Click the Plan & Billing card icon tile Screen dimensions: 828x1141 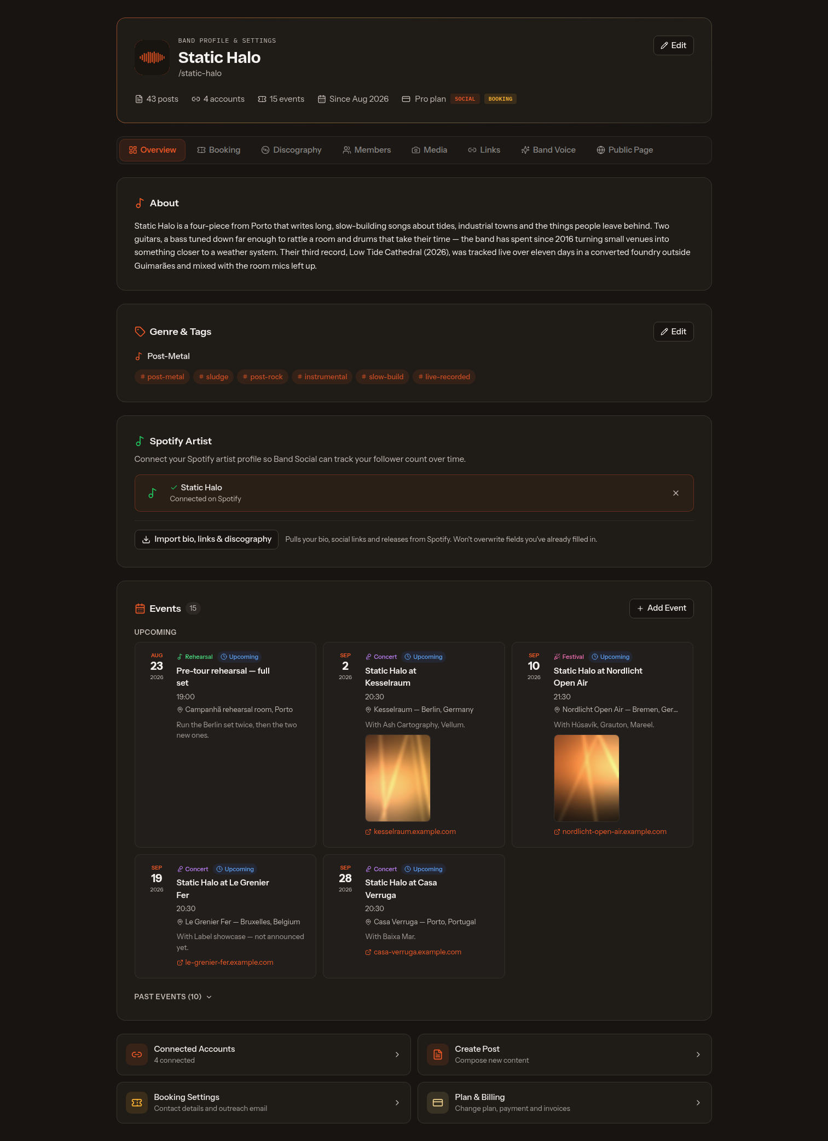pos(438,1103)
